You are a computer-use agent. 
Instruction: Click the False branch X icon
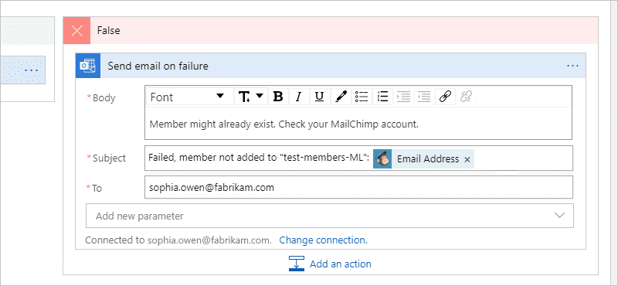point(76,30)
